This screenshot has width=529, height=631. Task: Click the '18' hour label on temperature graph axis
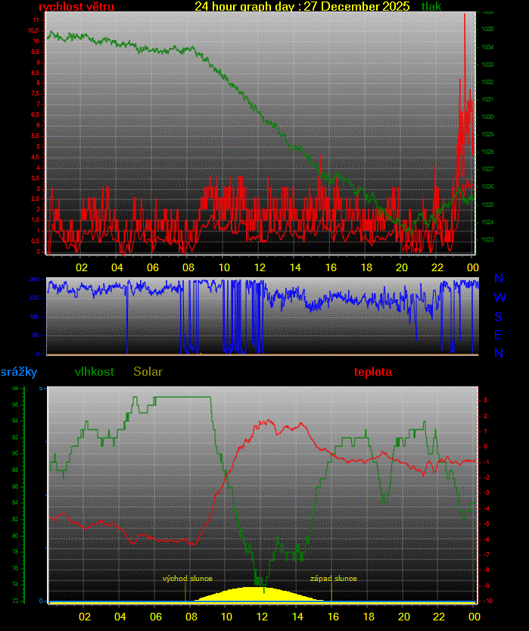(367, 617)
